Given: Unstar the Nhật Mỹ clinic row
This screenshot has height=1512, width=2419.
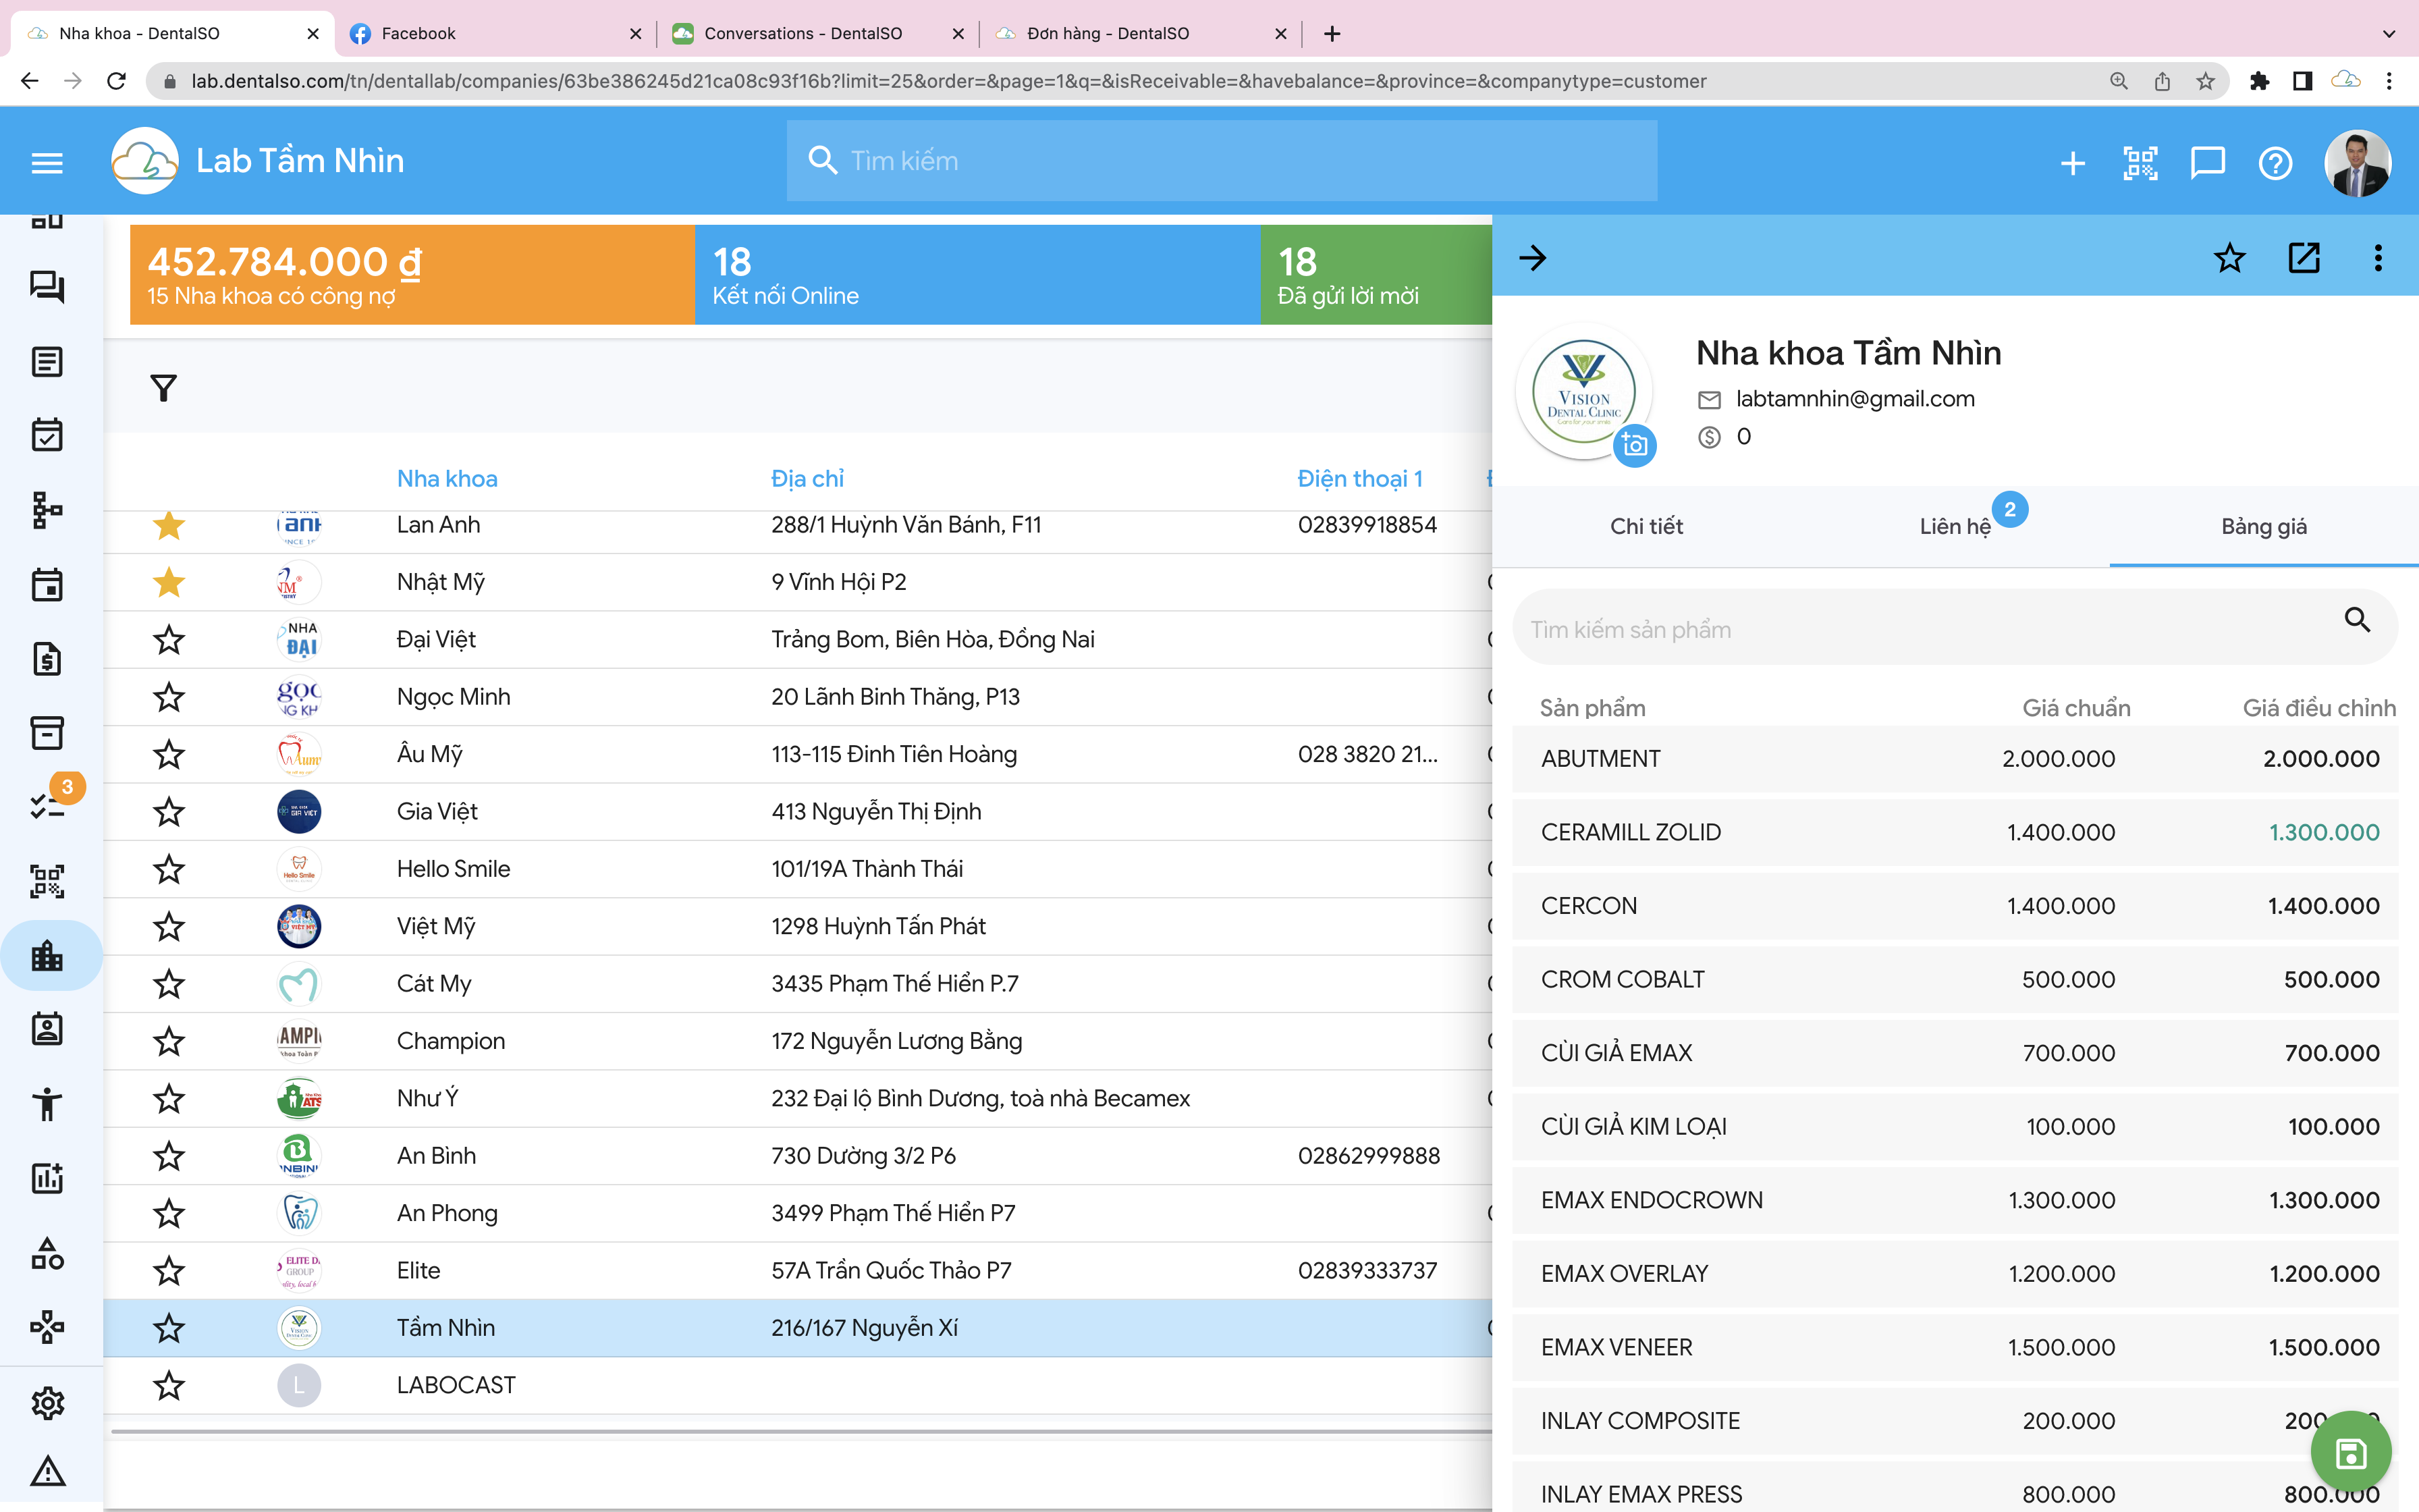Looking at the screenshot, I should pyautogui.click(x=169, y=582).
